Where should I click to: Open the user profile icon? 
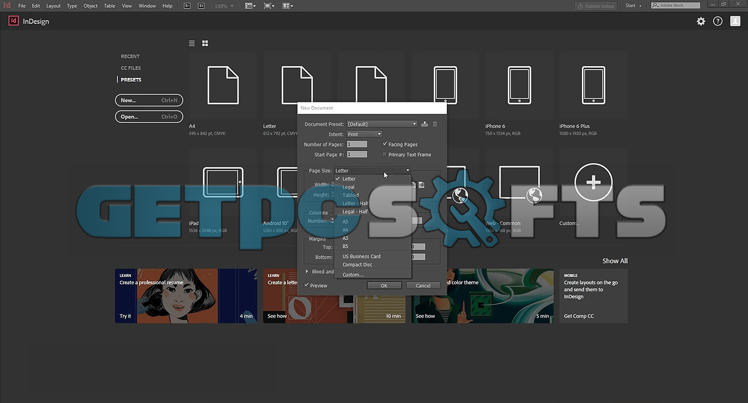pyautogui.click(x=735, y=21)
